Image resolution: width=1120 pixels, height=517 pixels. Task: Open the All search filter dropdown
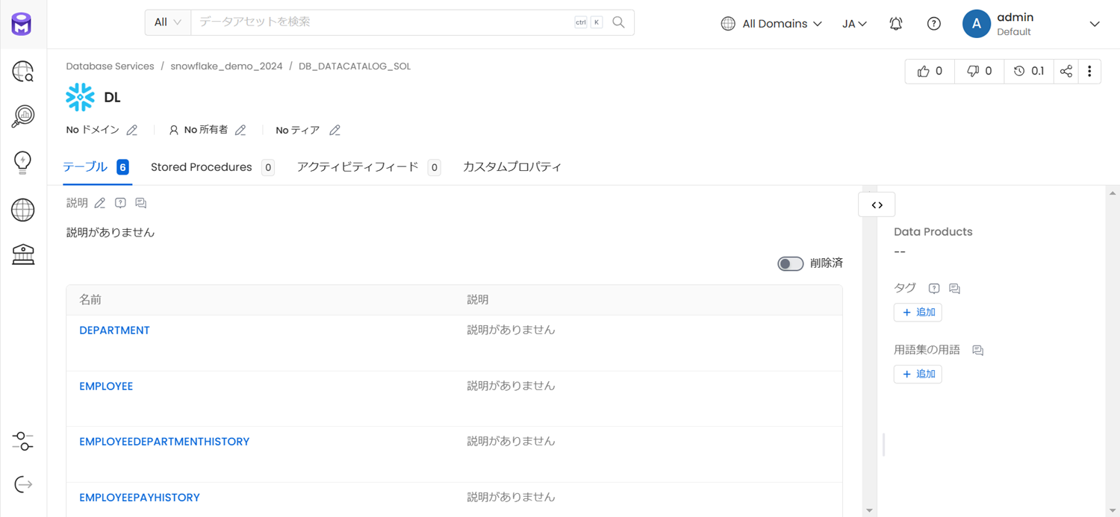(168, 22)
